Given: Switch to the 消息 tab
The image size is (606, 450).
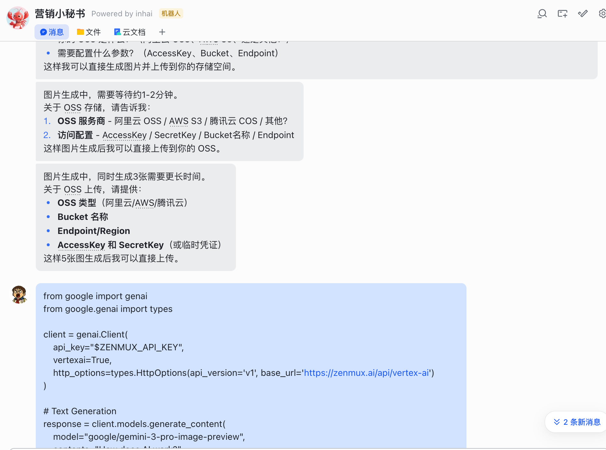Looking at the screenshot, I should click(51, 32).
